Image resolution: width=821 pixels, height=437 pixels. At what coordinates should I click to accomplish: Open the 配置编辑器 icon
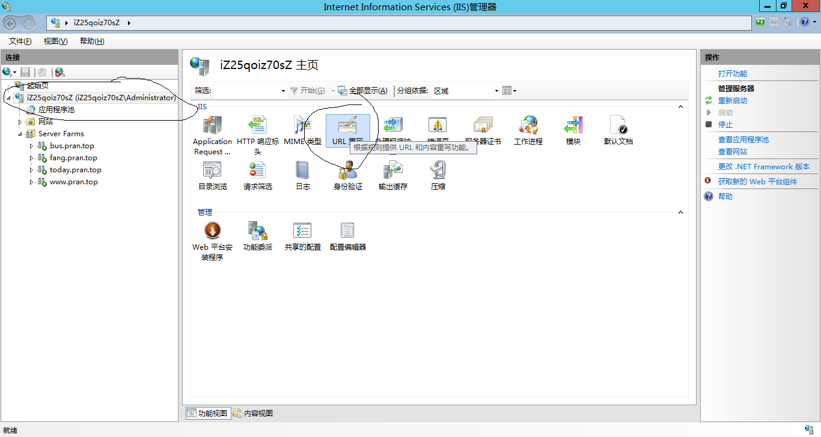[347, 231]
